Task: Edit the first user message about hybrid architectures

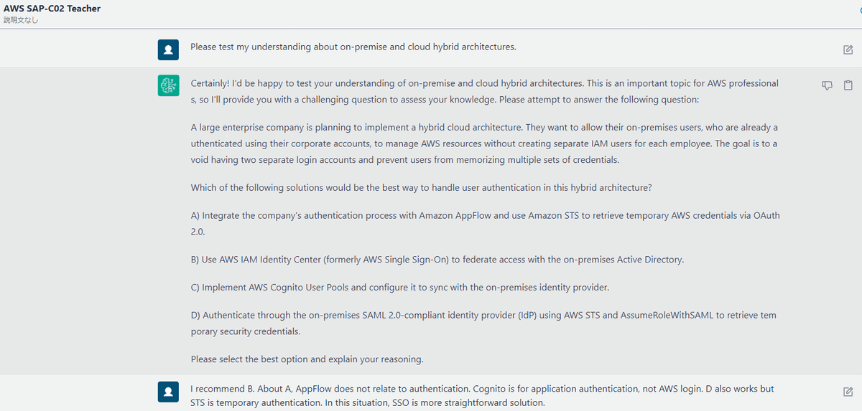Action: (848, 49)
